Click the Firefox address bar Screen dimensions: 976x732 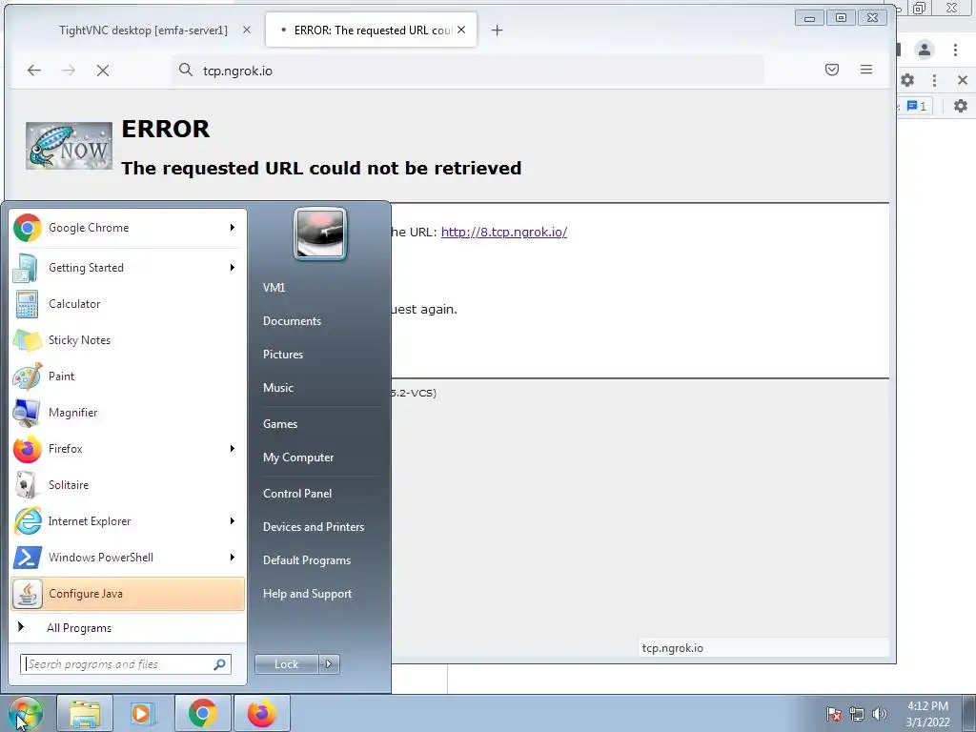(468, 71)
